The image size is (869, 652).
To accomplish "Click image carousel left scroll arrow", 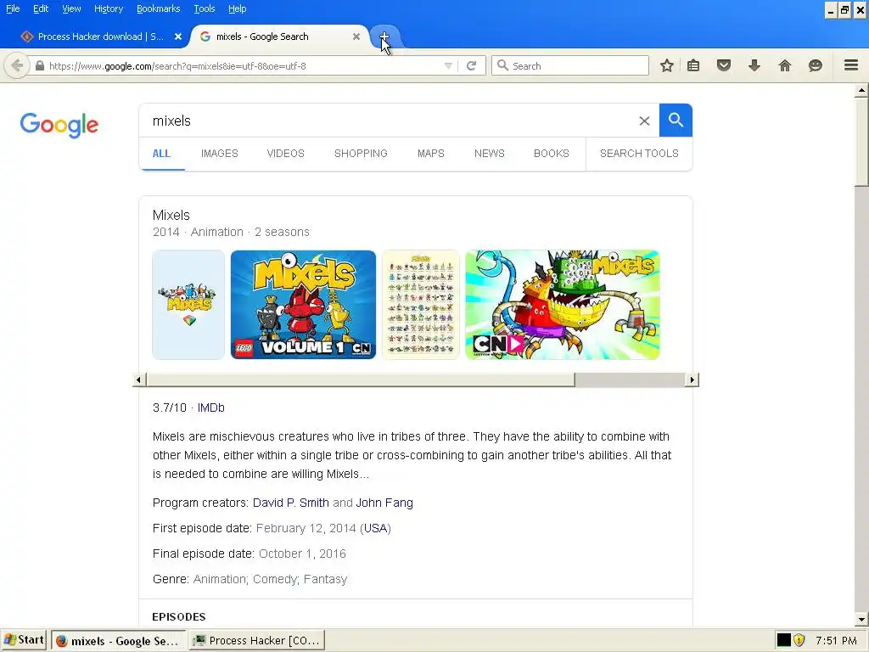I will (138, 379).
